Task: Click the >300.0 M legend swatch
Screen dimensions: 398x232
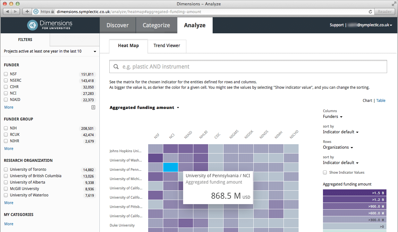Action: [x=355, y=220]
